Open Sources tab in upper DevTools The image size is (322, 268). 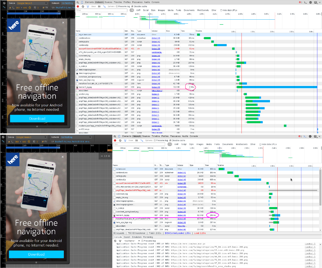click(108, 2)
